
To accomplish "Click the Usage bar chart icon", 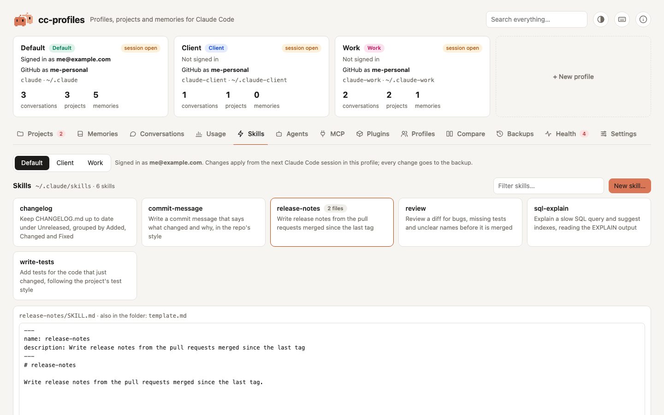I will 199,134.
